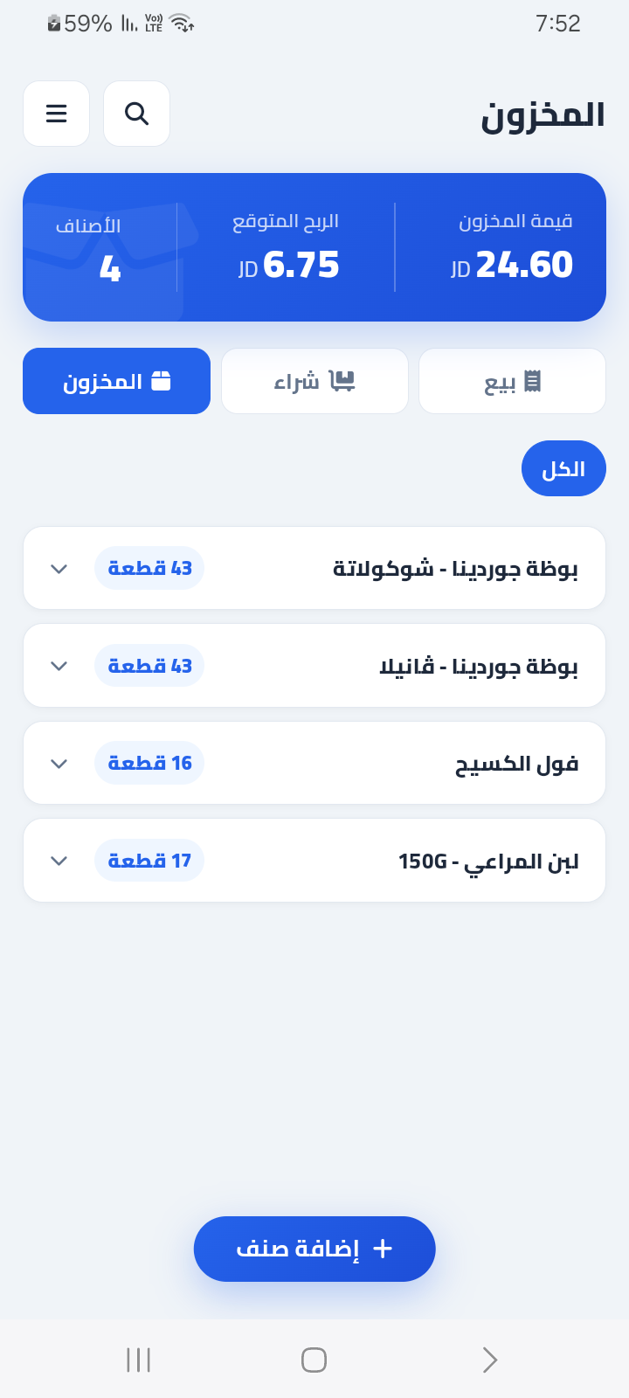Screen dimensions: 629x1398
Task: Tap the إضافة صنف button
Action: click(314, 1249)
